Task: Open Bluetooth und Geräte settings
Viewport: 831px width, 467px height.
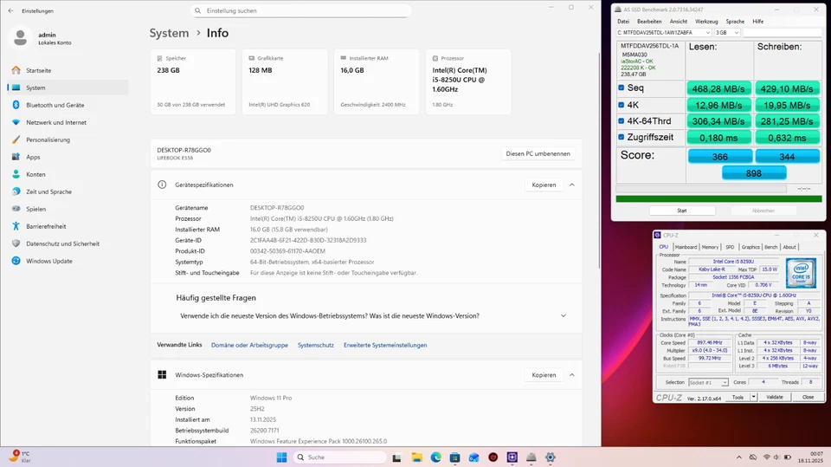Action: (x=68, y=105)
